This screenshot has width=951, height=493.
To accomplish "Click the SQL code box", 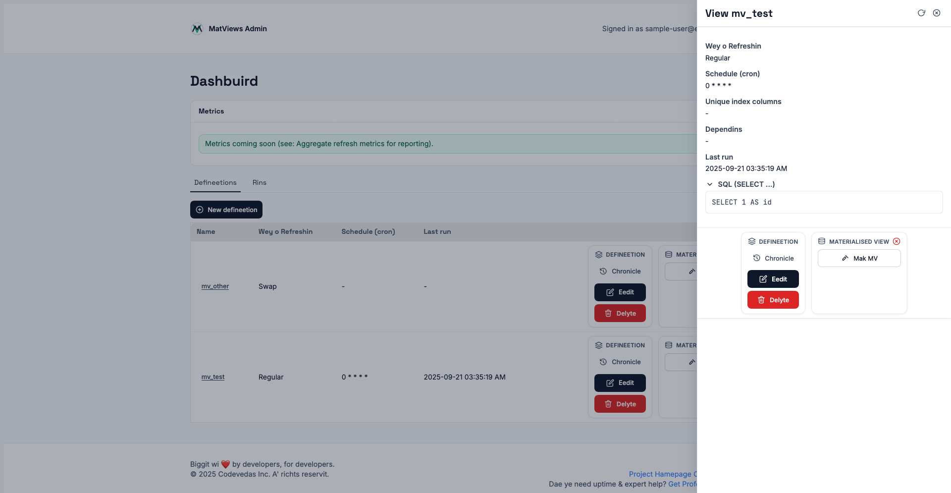I will [824, 202].
